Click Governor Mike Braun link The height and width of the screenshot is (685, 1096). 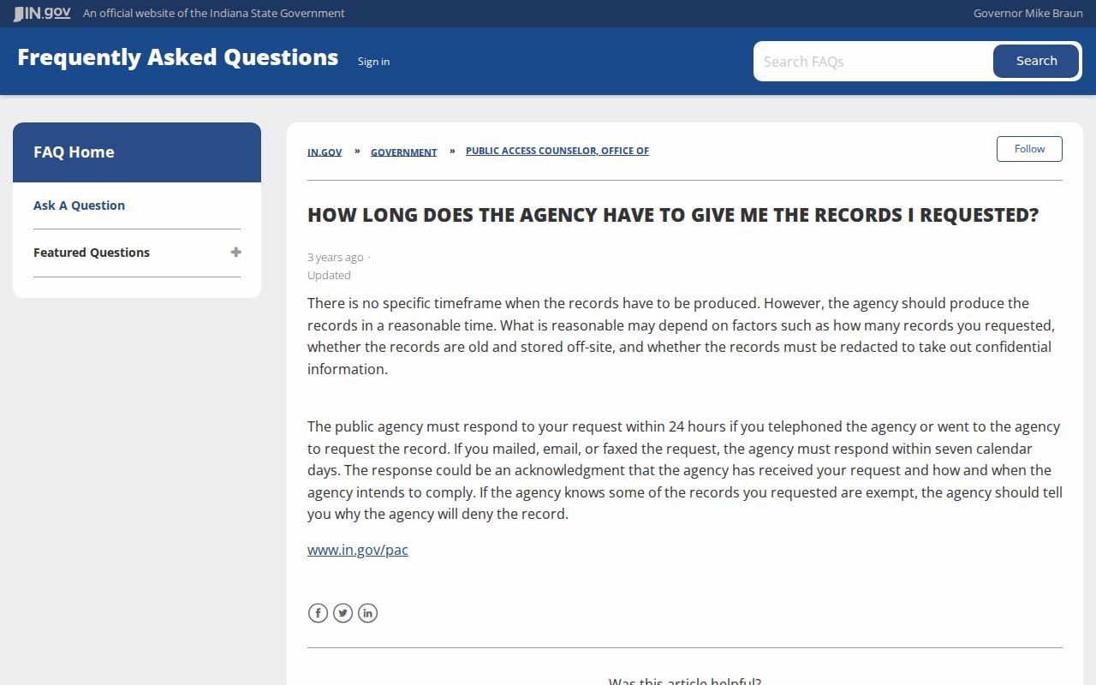pos(1028,13)
